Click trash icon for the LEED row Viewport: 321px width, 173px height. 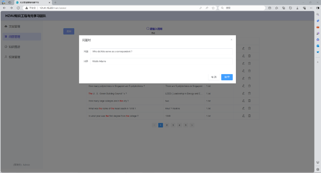(249, 93)
